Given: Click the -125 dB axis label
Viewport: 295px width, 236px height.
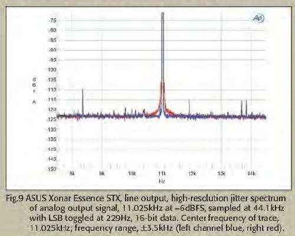Looking at the screenshot, I should tap(51, 119).
